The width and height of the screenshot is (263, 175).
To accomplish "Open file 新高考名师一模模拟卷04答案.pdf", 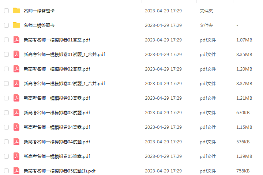I will [x=57, y=127].
